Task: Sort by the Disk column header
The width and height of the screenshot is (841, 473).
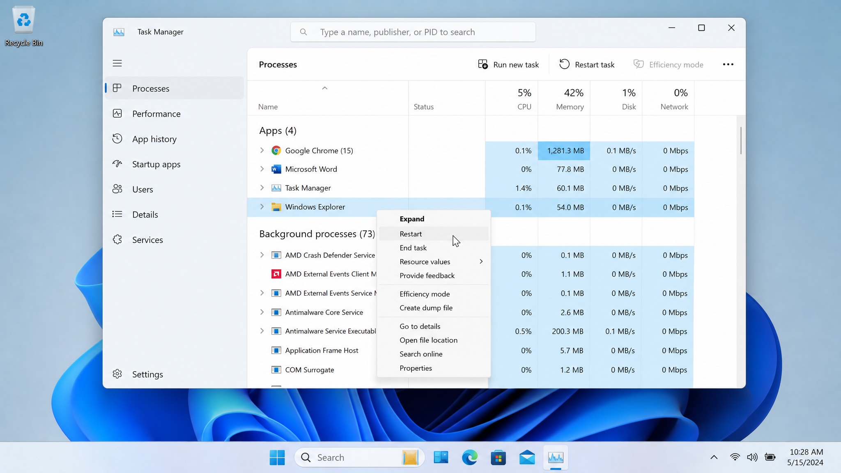Action: click(616, 98)
